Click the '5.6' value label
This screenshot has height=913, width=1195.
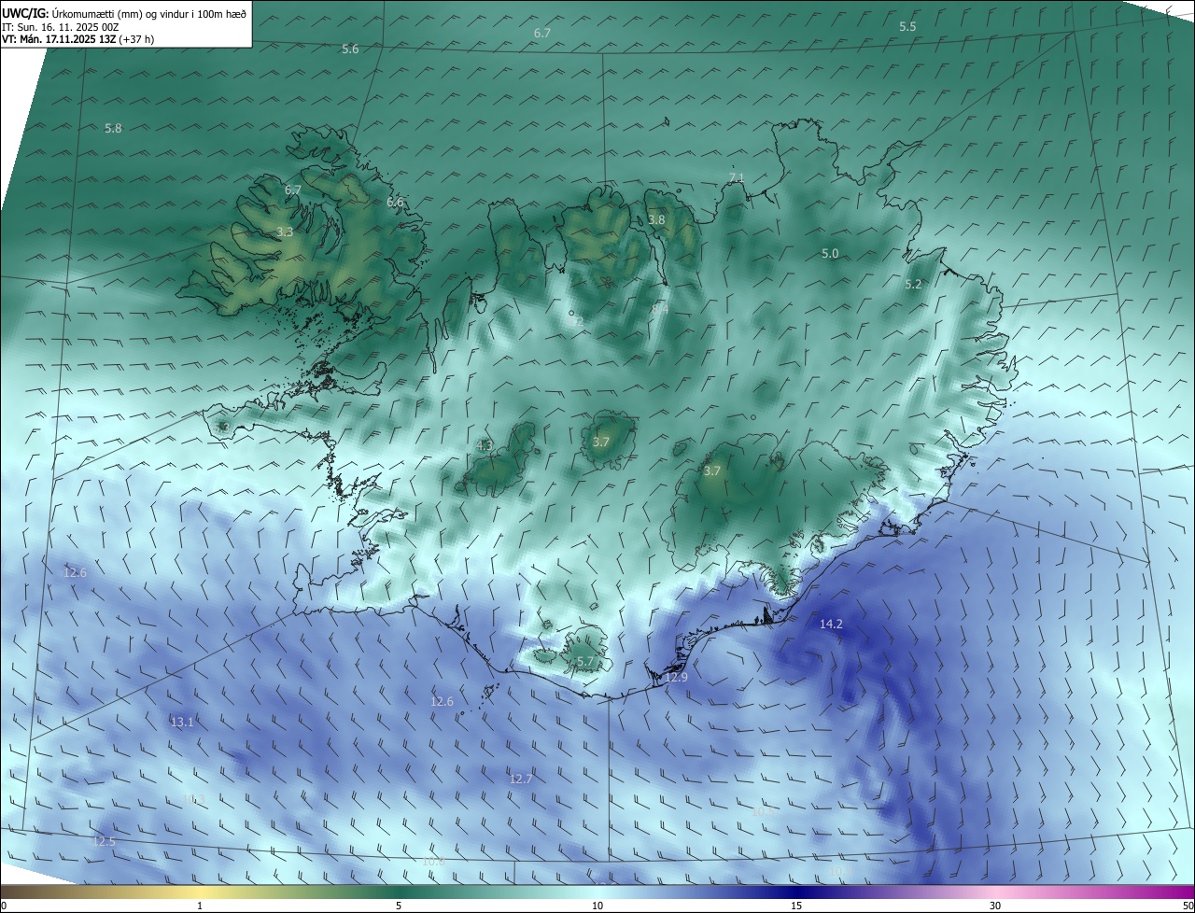click(x=350, y=49)
